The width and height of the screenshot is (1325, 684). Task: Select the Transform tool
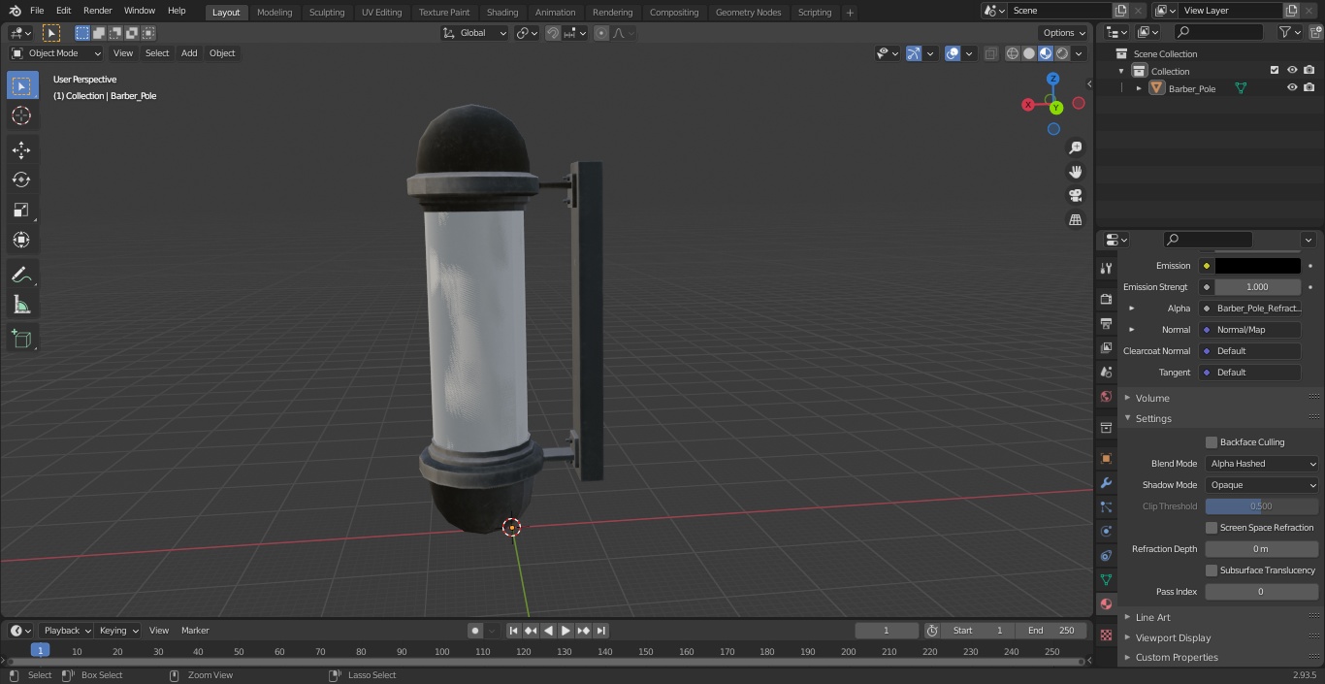21,240
